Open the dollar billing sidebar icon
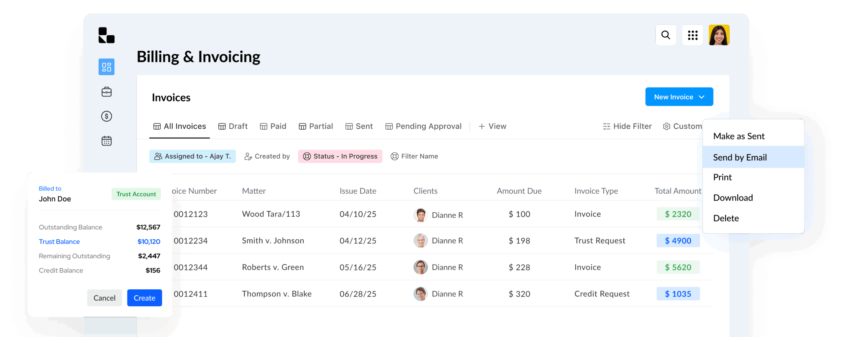Screen dimensions: 844x337 click(106, 116)
